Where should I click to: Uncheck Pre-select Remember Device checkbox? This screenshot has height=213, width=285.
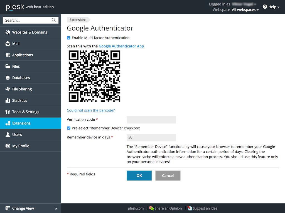click(x=68, y=128)
